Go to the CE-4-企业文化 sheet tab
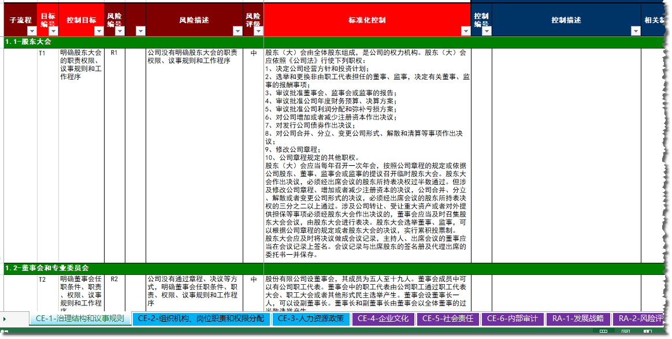Screen dimensions: 672x339 383,318
